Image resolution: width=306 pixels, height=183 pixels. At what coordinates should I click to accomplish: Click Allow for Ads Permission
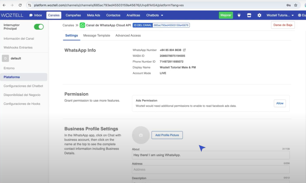(x=280, y=104)
